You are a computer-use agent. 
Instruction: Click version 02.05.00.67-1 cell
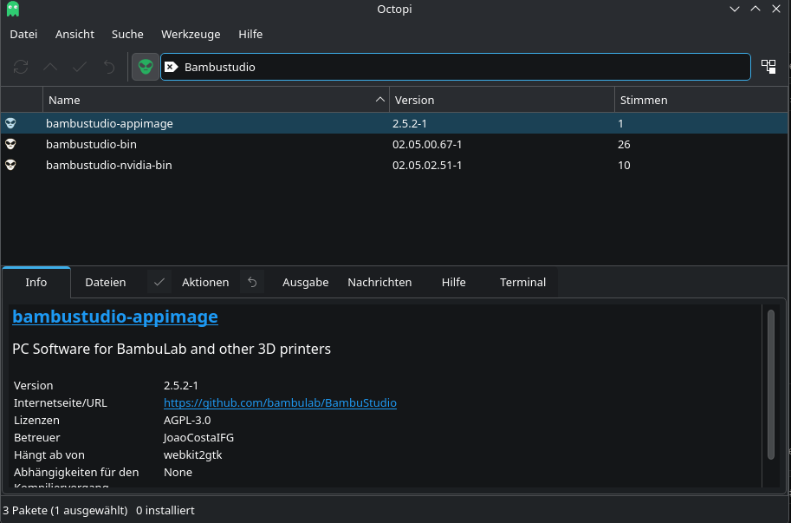[x=427, y=144]
